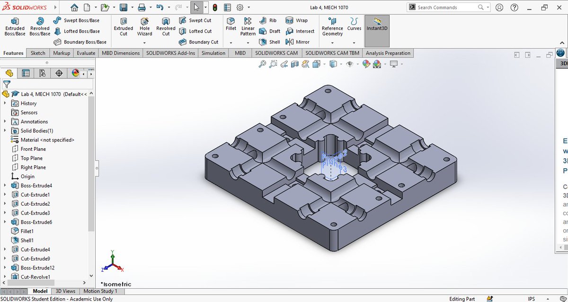Save the document with the floppy icon
The image size is (568, 302).
[123, 8]
